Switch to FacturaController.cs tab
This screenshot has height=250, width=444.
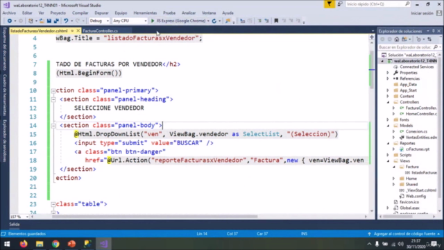pyautogui.click(x=100, y=31)
